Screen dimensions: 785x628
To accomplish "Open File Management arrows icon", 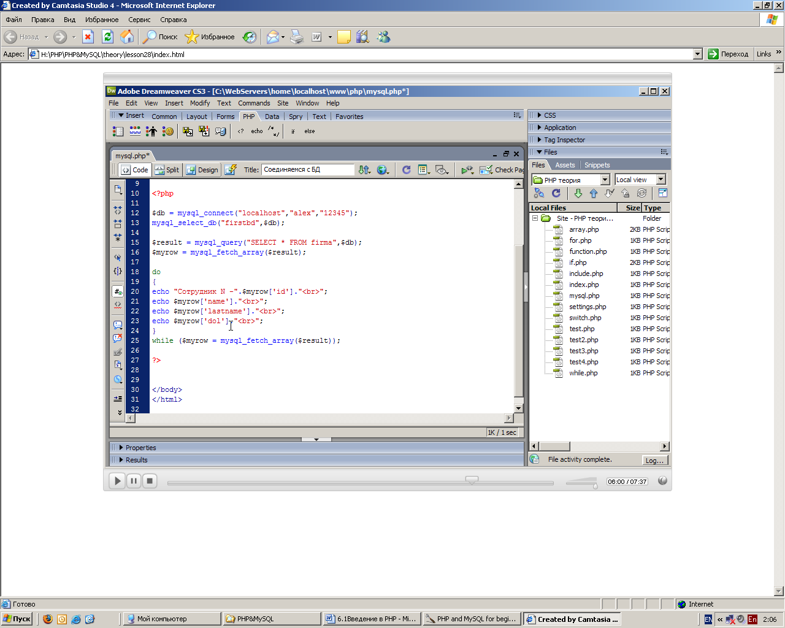I will 364,170.
